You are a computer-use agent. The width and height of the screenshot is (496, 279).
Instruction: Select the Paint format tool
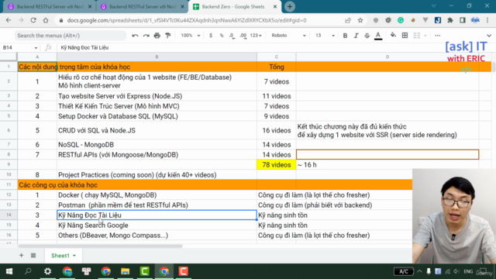(x=168, y=36)
